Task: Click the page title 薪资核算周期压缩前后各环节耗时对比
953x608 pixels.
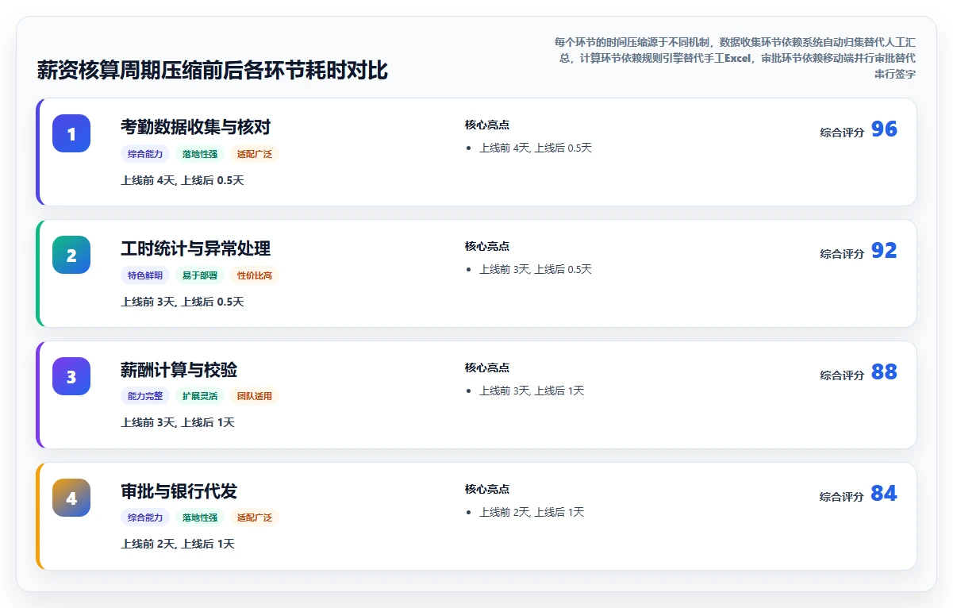Action: pyautogui.click(x=213, y=70)
